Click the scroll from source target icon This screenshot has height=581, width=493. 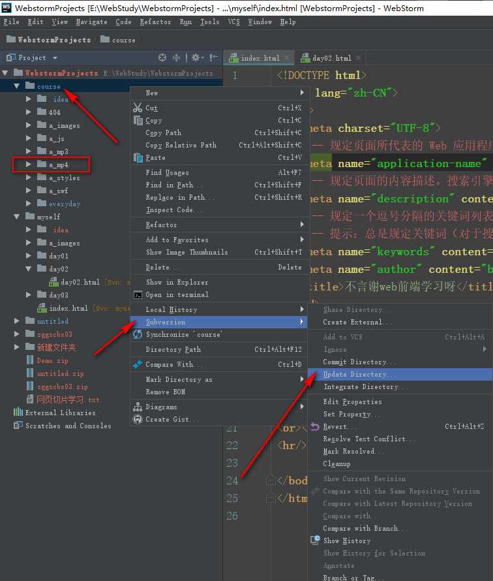[162, 57]
